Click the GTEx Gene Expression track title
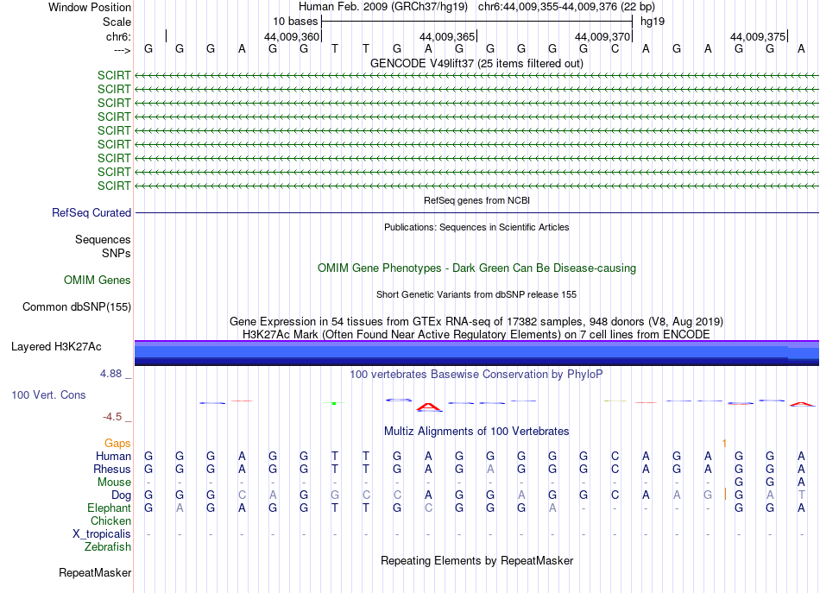The height and width of the screenshot is (593, 820). tap(476, 322)
